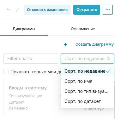
Task: Select Сорт. по имя option
Action: pyautogui.click(x=87, y=81)
